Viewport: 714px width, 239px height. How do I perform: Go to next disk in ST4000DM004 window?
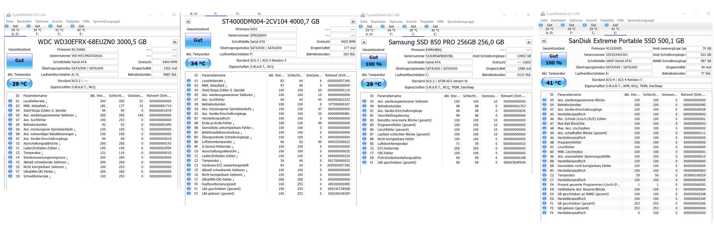click(353, 22)
